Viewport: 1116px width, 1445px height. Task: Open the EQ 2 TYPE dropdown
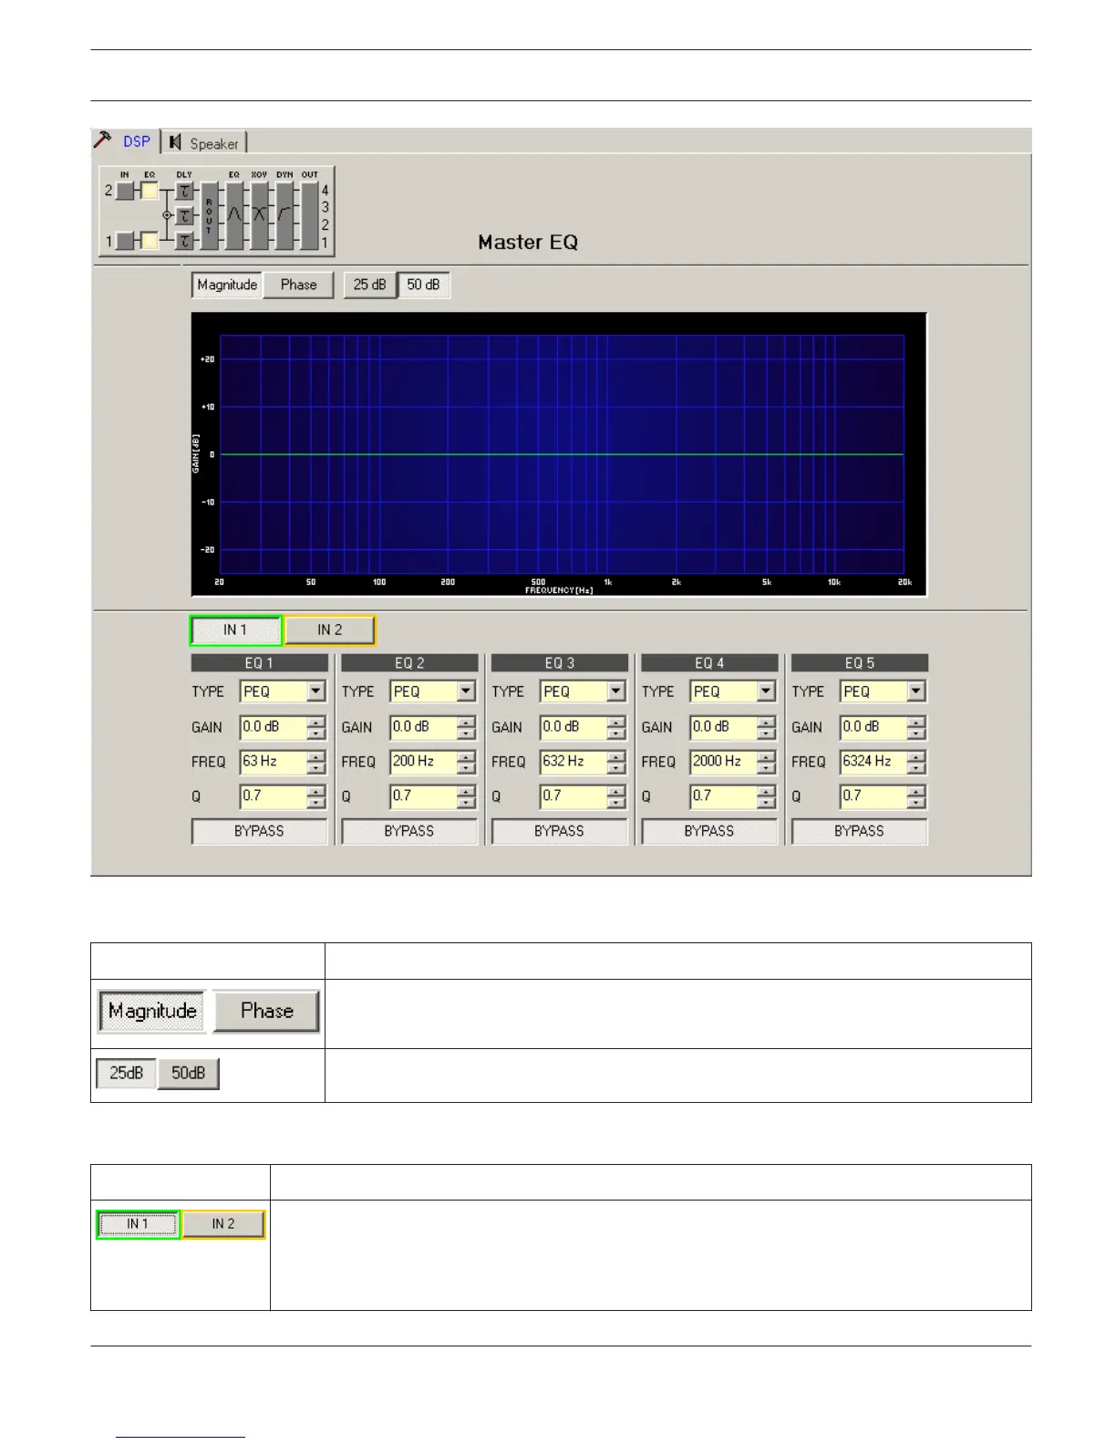point(466,691)
